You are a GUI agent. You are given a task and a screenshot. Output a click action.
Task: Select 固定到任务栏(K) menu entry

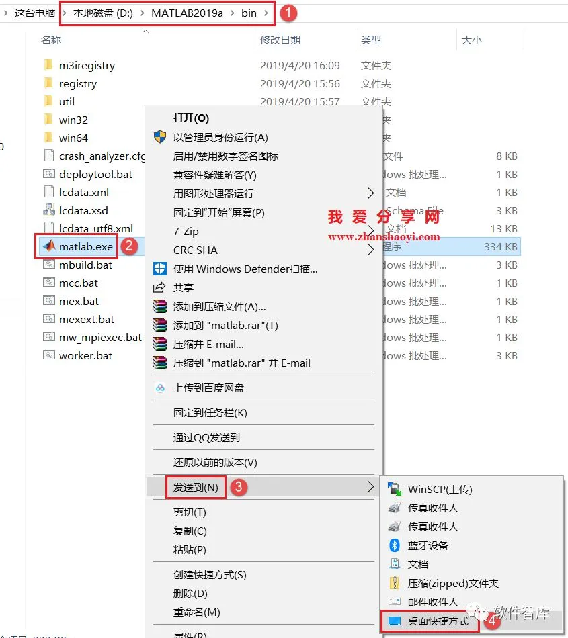(x=210, y=412)
